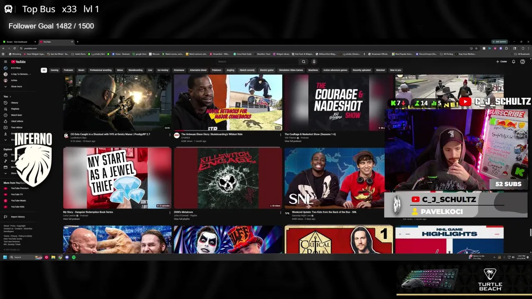This screenshot has width=532, height=299.
Task: Select the Podcasts filter chip
Action: (x=68, y=70)
